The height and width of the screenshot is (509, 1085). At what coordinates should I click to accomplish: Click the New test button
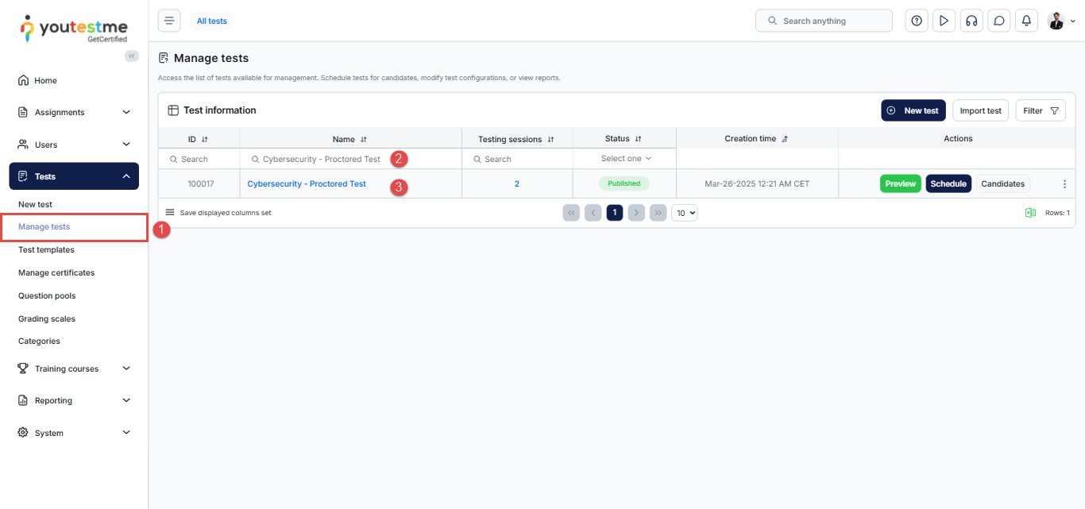pyautogui.click(x=913, y=111)
